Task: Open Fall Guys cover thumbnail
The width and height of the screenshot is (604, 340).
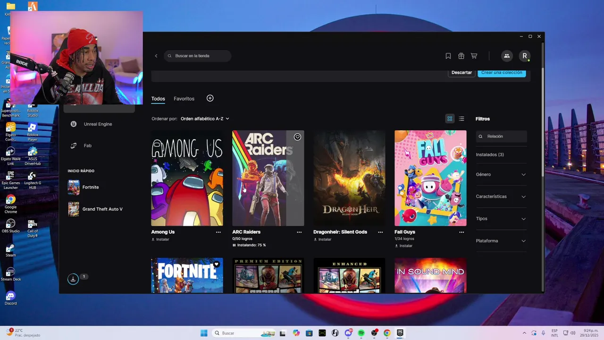Action: point(430,178)
